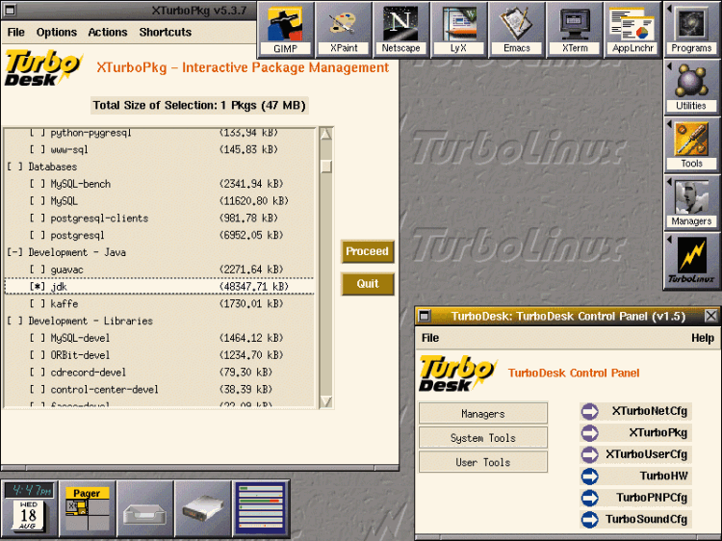Viewport: 722px width, 541px height.
Task: Launch Emacs from the launcher
Action: point(516,29)
